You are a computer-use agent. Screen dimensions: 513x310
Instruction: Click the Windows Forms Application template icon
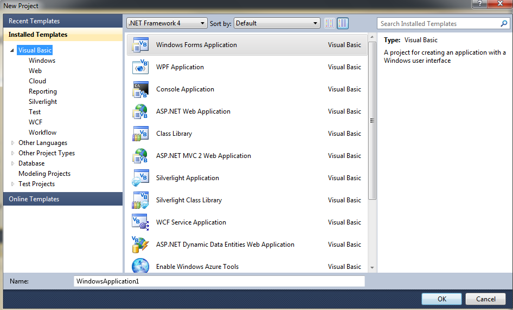pos(140,45)
